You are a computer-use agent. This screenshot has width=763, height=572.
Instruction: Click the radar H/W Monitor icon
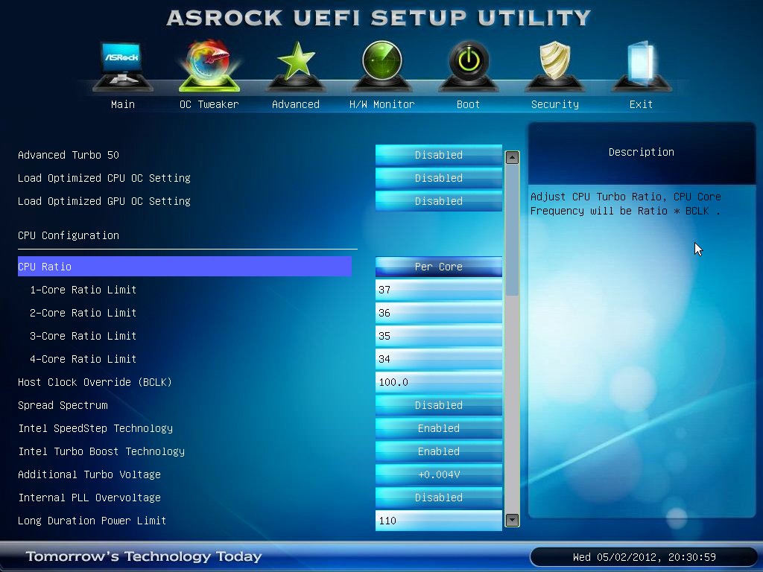pos(382,66)
